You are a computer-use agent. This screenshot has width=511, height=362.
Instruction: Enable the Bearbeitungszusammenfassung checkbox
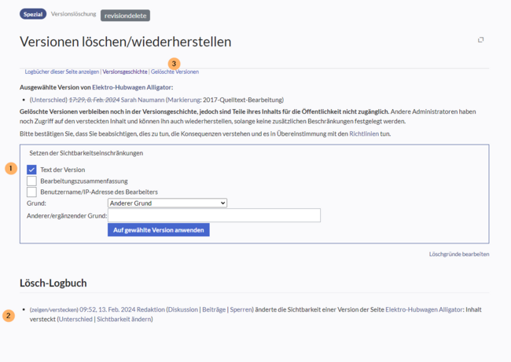pyautogui.click(x=32, y=181)
